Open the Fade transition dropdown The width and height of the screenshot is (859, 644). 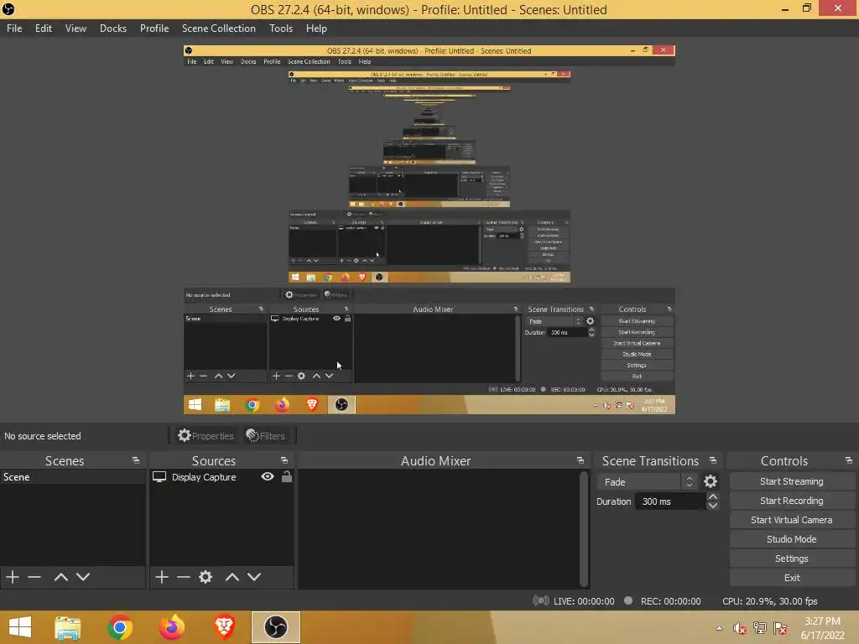click(x=647, y=482)
